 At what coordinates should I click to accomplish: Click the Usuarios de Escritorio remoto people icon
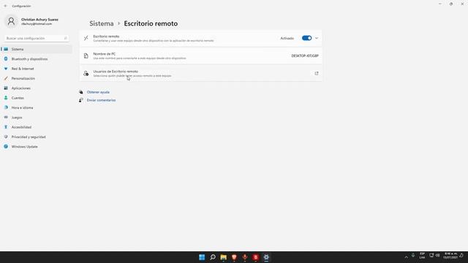[86, 73]
